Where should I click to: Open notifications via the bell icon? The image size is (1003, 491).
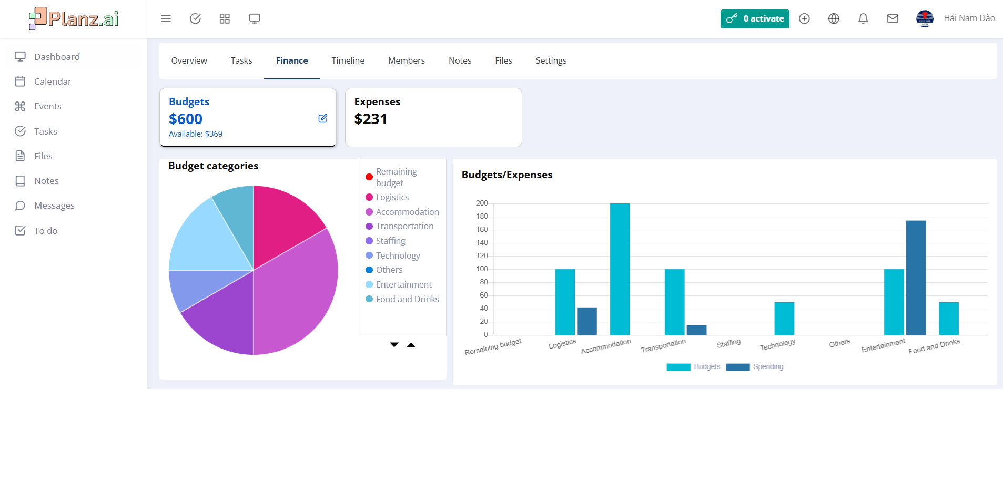pyautogui.click(x=863, y=18)
